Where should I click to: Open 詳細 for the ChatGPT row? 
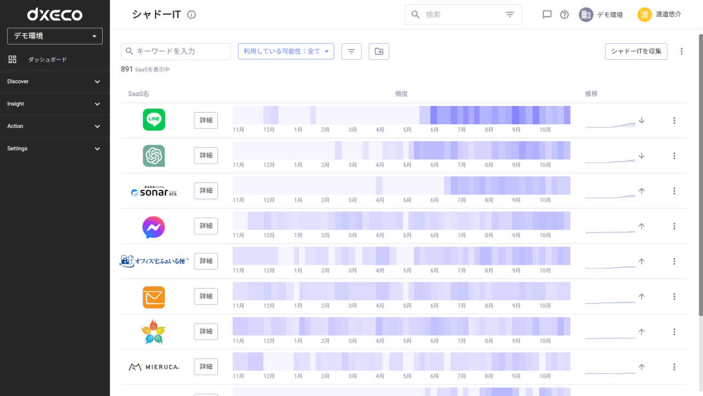[206, 155]
